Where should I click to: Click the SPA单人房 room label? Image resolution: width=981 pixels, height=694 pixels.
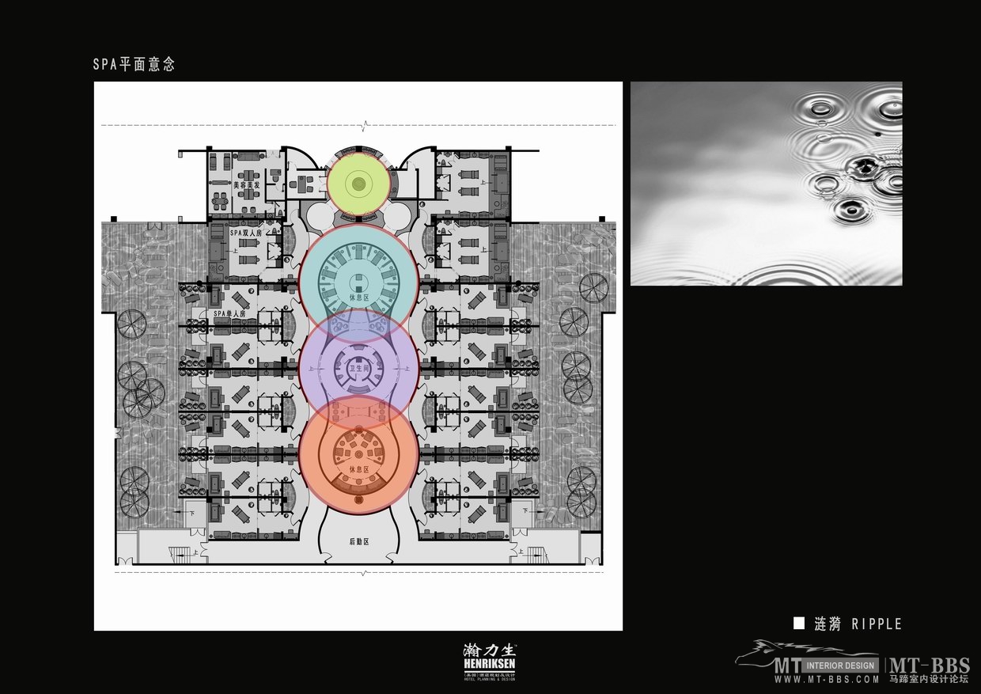tap(230, 314)
